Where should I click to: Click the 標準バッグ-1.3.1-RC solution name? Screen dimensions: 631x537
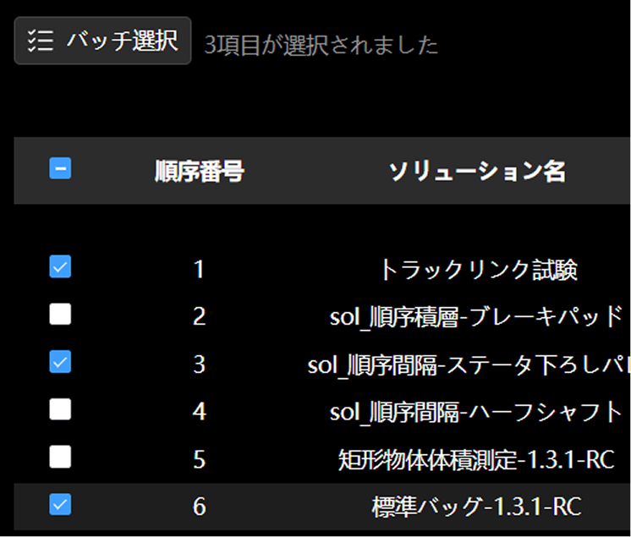click(x=476, y=507)
